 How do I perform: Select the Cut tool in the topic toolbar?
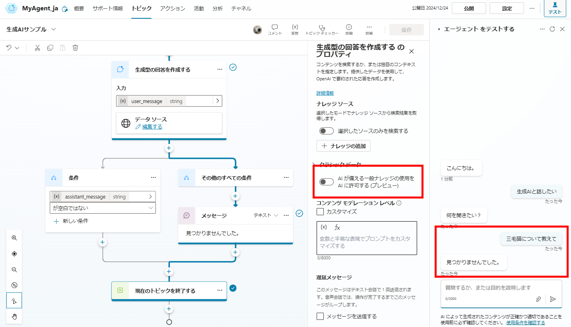37,47
